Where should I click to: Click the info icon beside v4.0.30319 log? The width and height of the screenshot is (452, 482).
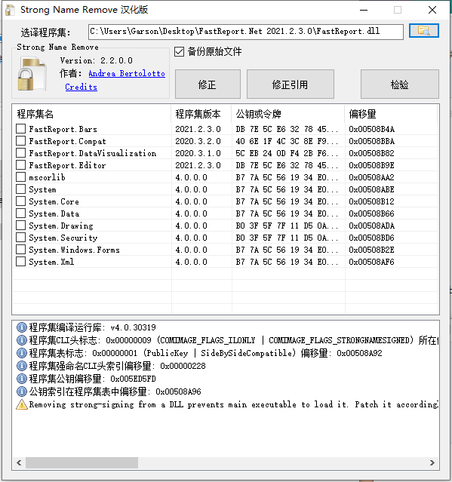(x=22, y=327)
